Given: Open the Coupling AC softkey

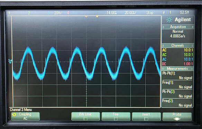Looking at the screenshot, I should pyautogui.click(x=25, y=116).
